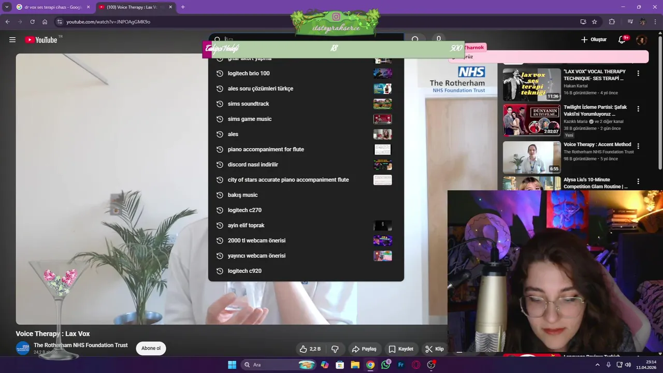The width and height of the screenshot is (663, 373).
Task: Open more options for Accent Method video
Action: click(638, 146)
